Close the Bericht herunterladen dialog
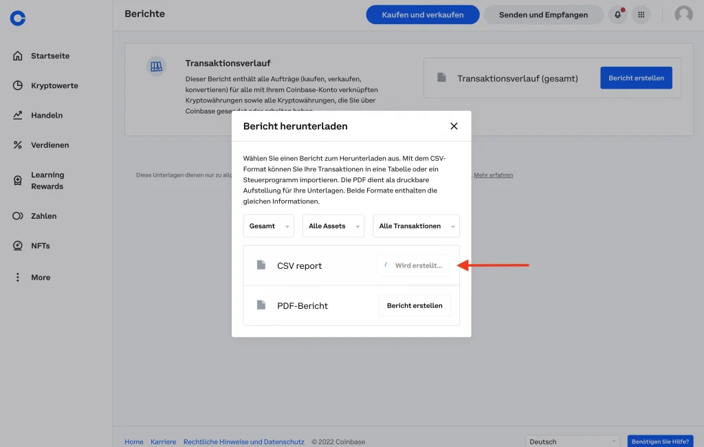The height and width of the screenshot is (447, 704). click(454, 126)
